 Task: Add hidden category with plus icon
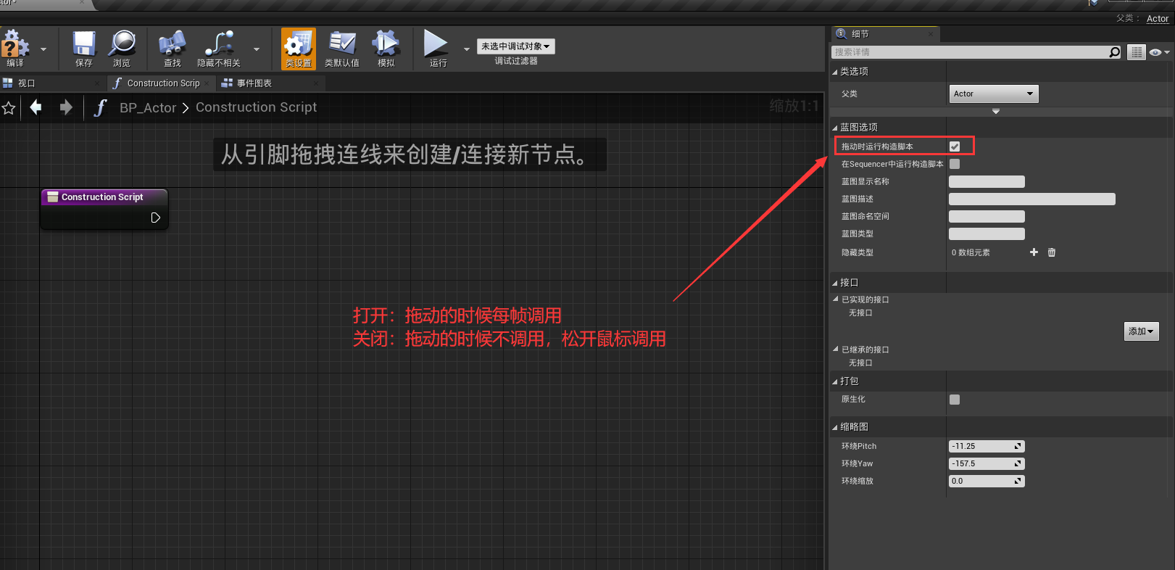pyautogui.click(x=1034, y=252)
